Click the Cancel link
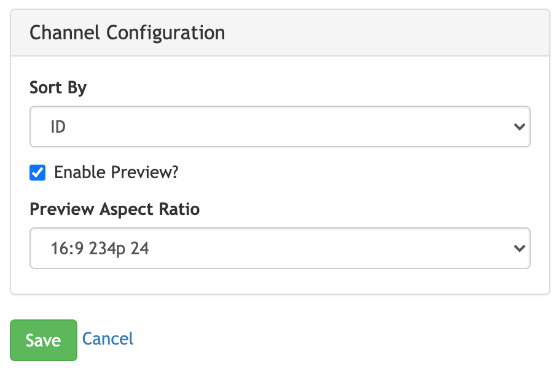 [x=107, y=338]
